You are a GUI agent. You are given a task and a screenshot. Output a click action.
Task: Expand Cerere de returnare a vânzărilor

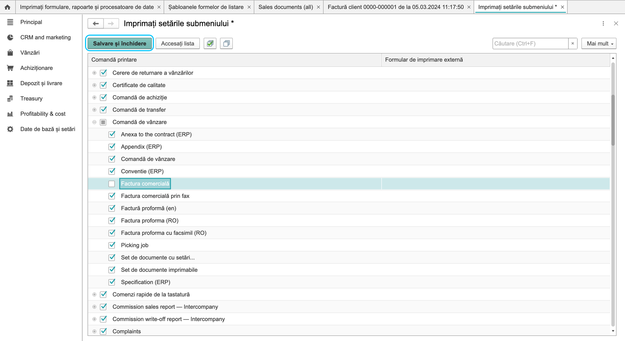pyautogui.click(x=94, y=73)
